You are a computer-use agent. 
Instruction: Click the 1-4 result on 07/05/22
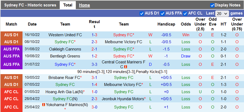click(95, 85)
